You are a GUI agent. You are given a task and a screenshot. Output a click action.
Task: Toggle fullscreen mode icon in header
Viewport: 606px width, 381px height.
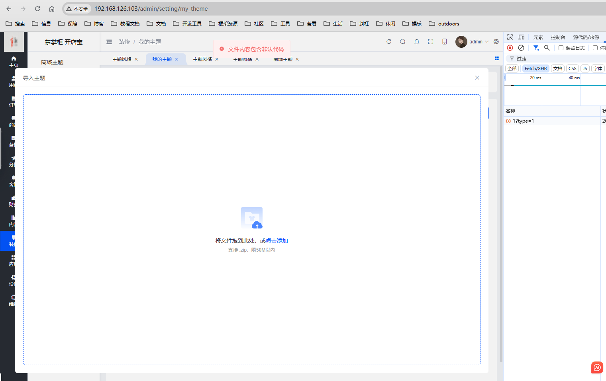pyautogui.click(x=431, y=41)
